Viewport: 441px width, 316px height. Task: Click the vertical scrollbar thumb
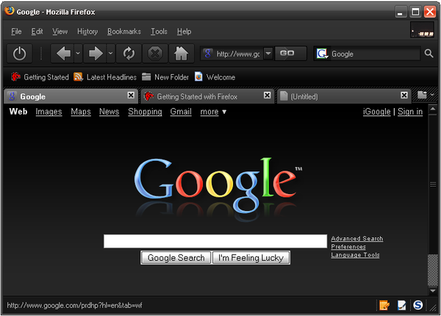pyautogui.click(x=433, y=270)
